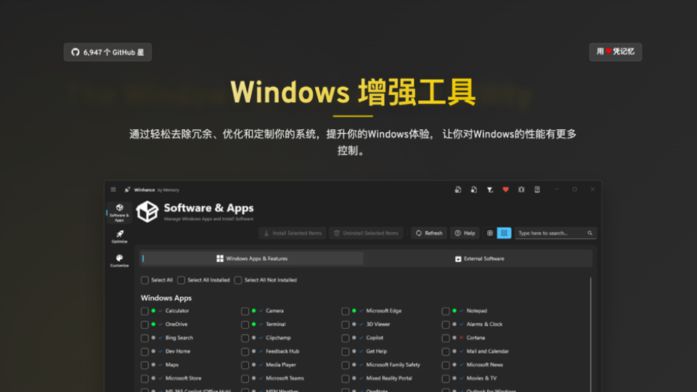Toggle the Select All checkbox
This screenshot has height=392, width=697.
(144, 280)
